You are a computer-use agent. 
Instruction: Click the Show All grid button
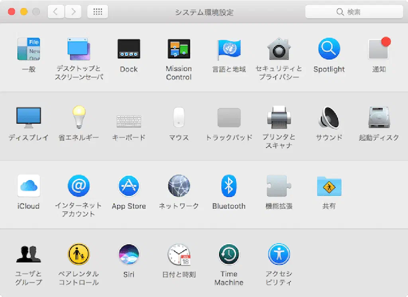point(98,12)
